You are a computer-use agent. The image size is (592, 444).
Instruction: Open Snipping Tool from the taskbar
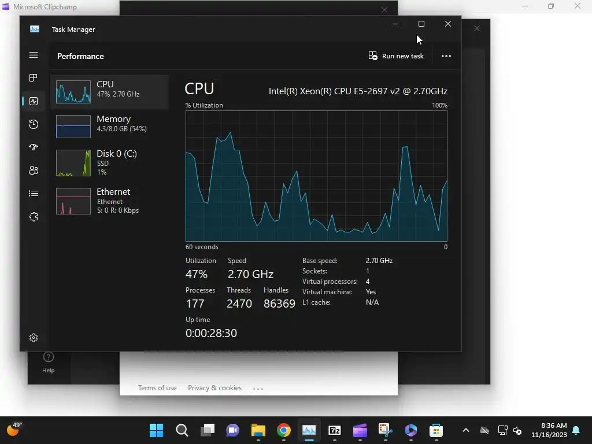click(x=386, y=430)
